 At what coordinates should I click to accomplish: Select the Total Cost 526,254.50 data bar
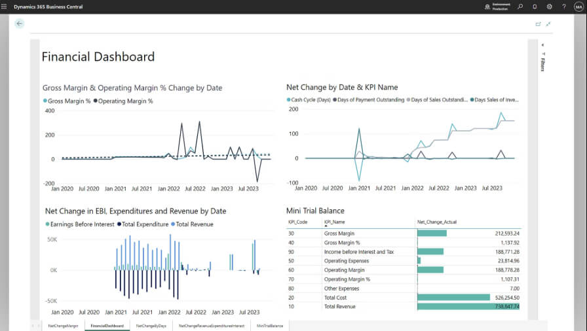[454, 298]
